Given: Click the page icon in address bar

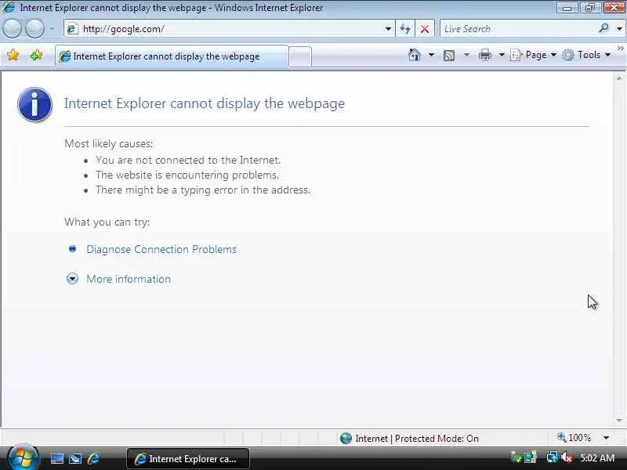Looking at the screenshot, I should tap(72, 29).
